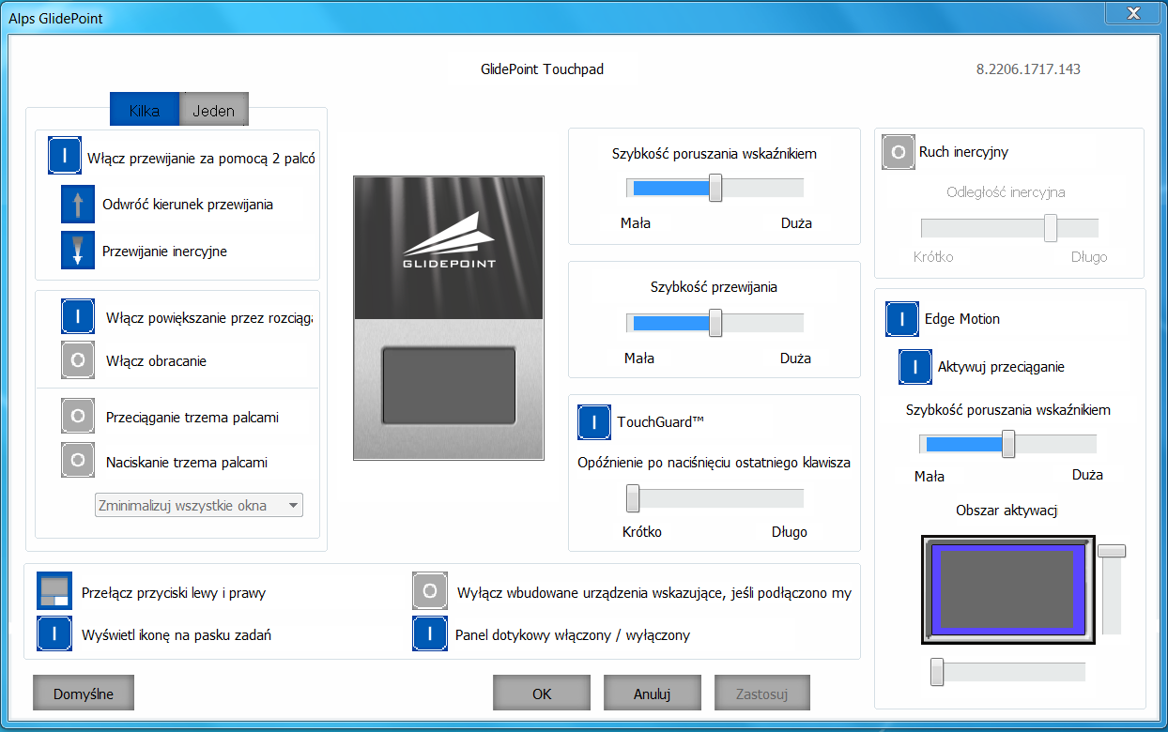Click the Przełącz przyciski lewy i prawy icon

coord(54,590)
